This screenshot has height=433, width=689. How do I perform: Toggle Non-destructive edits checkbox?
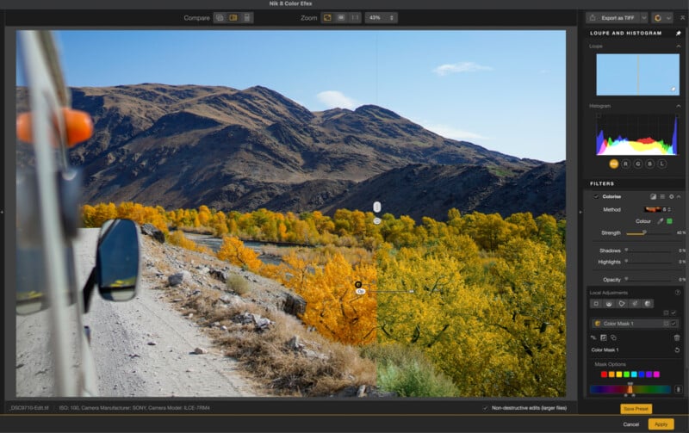(x=486, y=408)
